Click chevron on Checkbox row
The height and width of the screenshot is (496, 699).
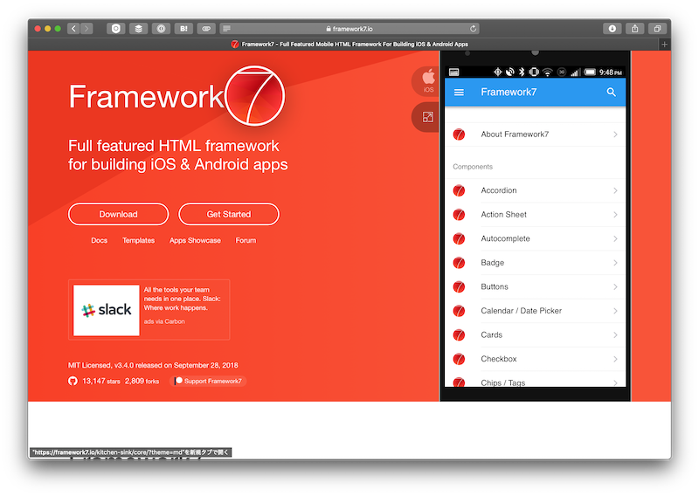coord(615,359)
